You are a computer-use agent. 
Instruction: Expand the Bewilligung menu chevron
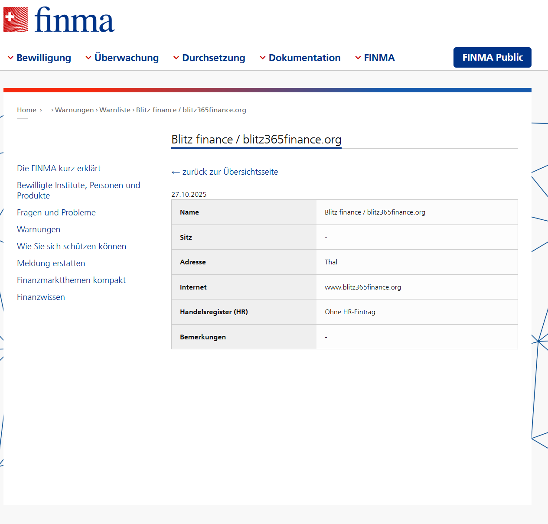click(10, 58)
